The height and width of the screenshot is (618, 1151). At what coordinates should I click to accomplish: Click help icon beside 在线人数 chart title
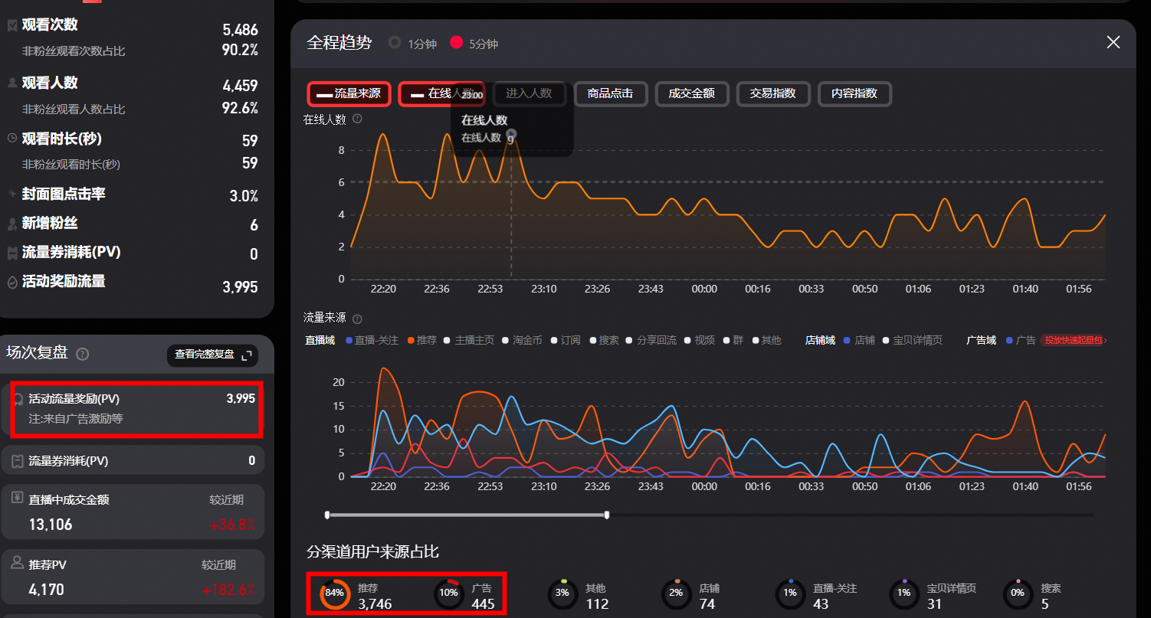coord(357,119)
